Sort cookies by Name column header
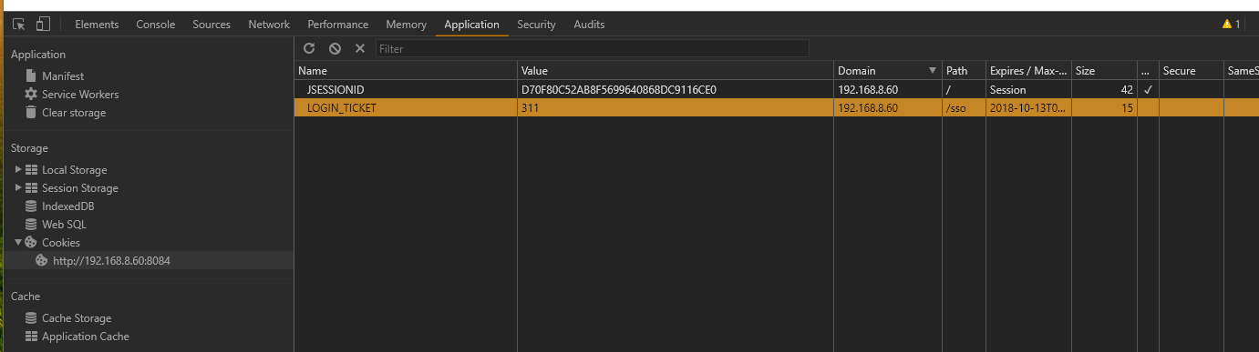This screenshot has width=1259, height=352. tap(406, 71)
